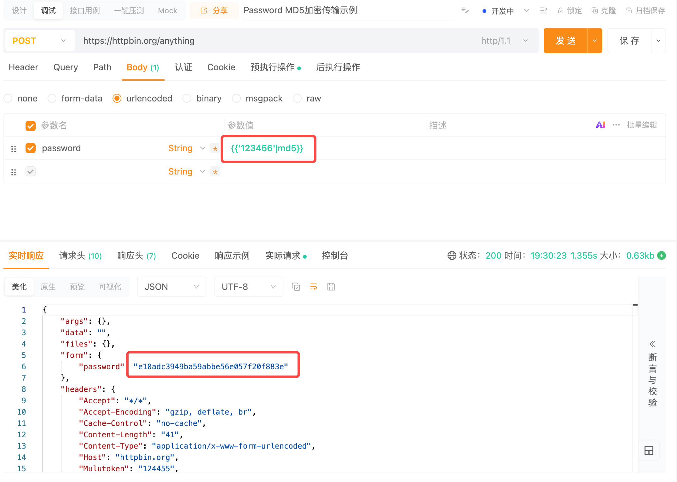Screen dimensions: 677x482
Task: Click the orange 发送 send button
Action: click(565, 41)
